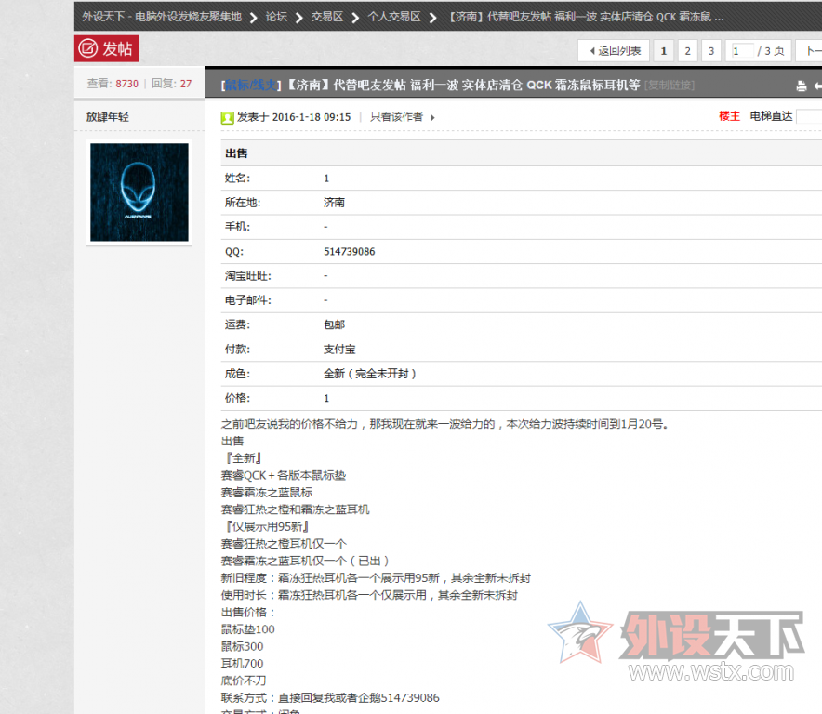Click the 楼主 floor label
This screenshot has width=822, height=714.
point(729,116)
